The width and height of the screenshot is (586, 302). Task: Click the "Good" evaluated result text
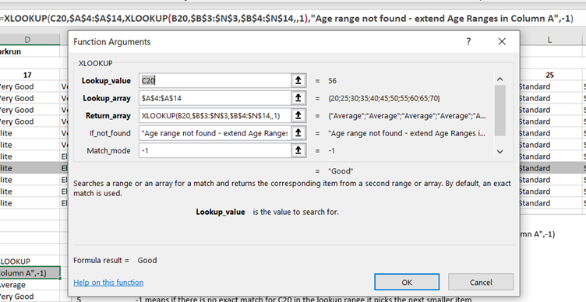coord(341,171)
